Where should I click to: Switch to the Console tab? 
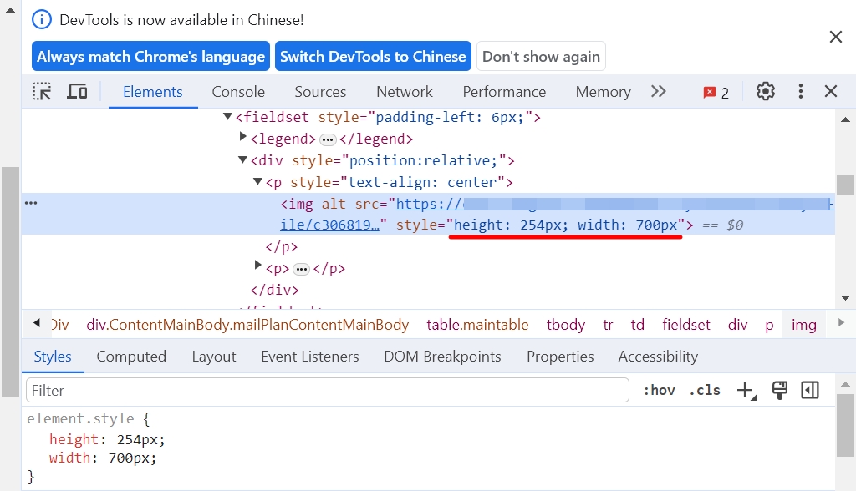coord(238,92)
